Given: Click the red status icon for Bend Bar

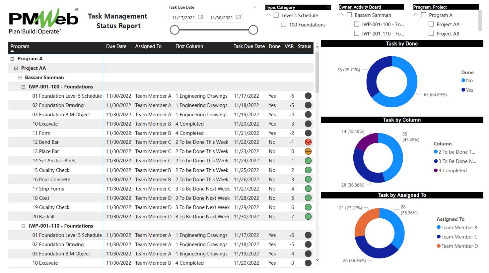Looking at the screenshot, I should (x=308, y=142).
